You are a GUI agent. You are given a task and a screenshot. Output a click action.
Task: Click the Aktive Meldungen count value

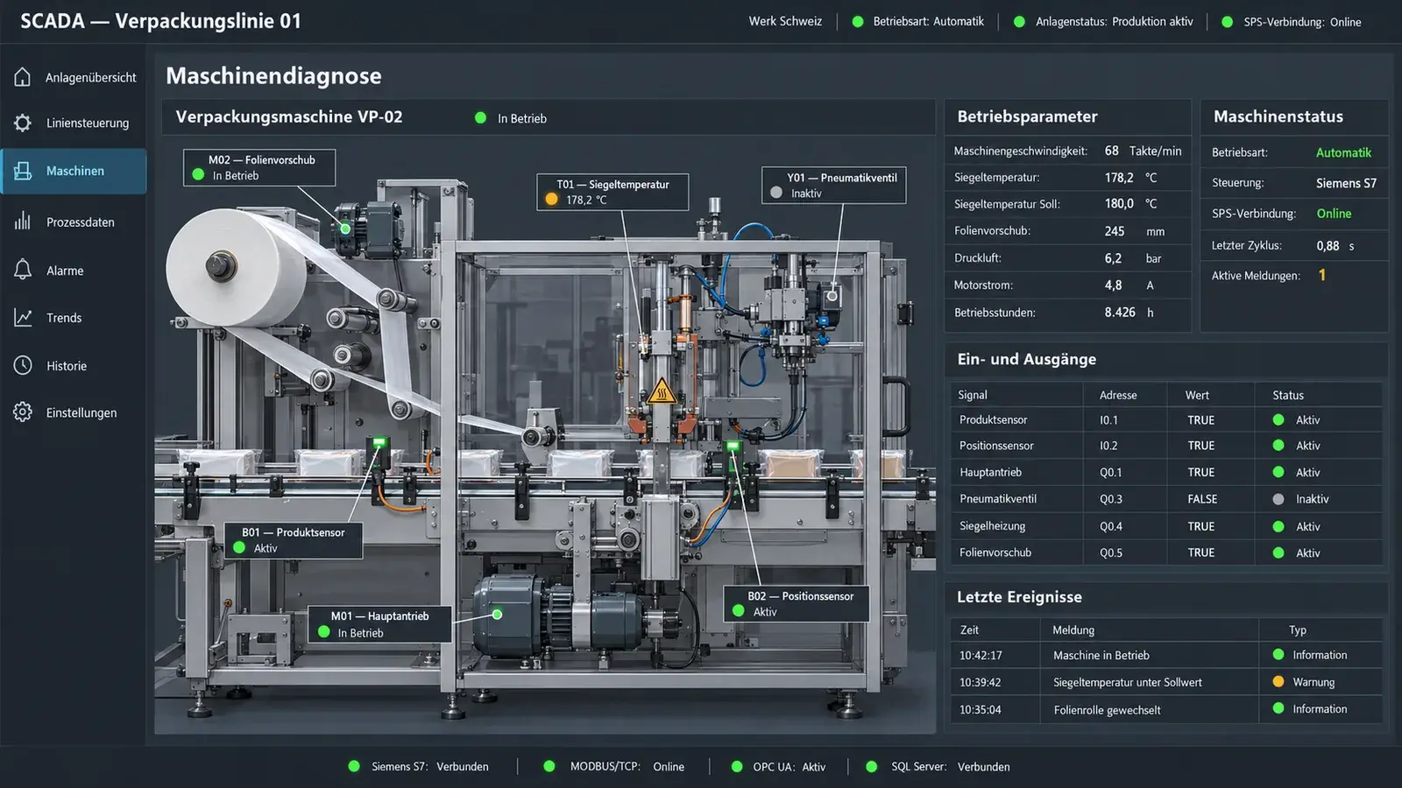(1322, 275)
